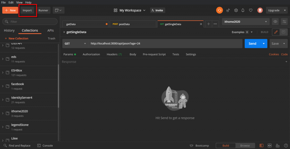Select the getData request tab
This screenshot has height=149, width=290.
(x=86, y=24)
